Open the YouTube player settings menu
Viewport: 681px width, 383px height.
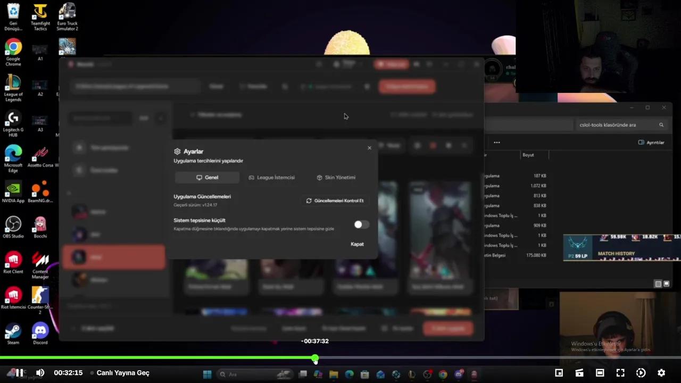pos(661,372)
